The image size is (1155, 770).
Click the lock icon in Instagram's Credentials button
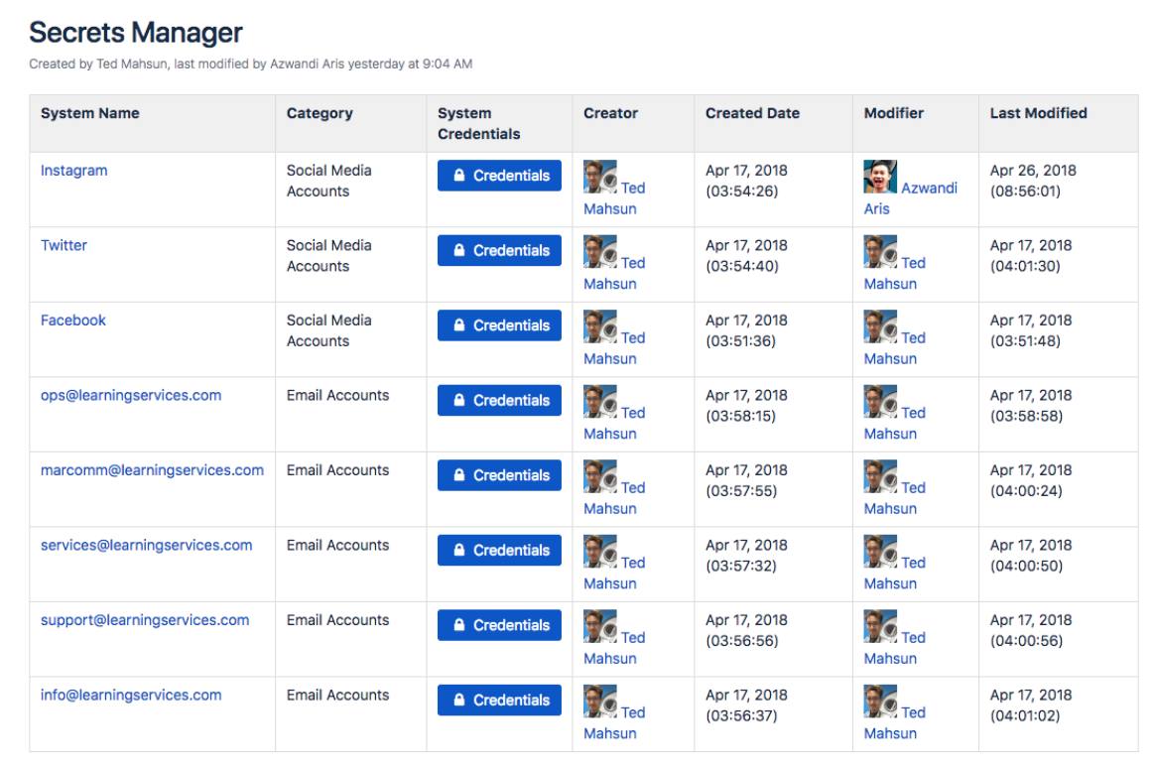[458, 176]
